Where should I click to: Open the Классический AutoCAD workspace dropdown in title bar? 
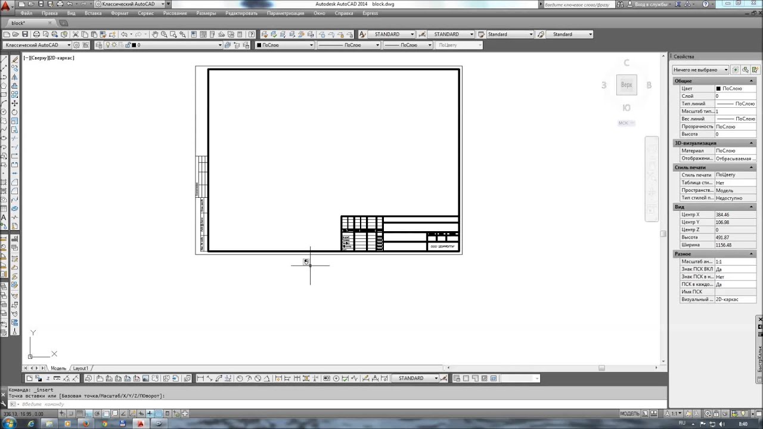click(x=129, y=4)
